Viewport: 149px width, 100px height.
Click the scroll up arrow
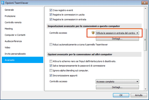click(x=145, y=9)
